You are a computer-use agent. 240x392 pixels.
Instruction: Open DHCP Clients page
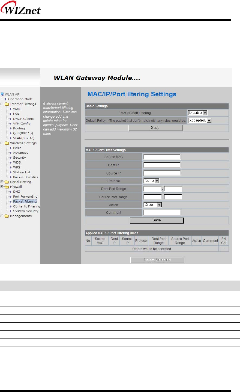click(x=23, y=119)
